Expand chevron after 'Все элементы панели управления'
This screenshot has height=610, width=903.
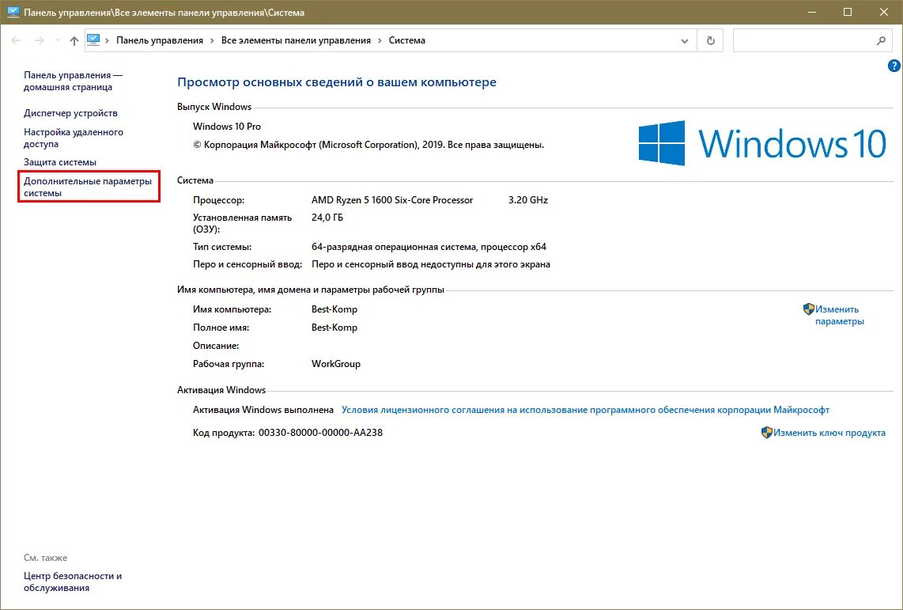[x=380, y=40]
